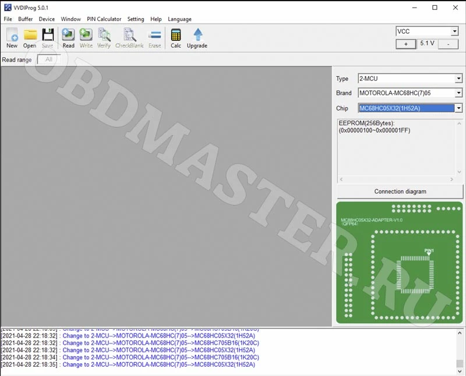Click the 22:18:35 log entry line
This screenshot has width=466, height=376.
(x=128, y=364)
